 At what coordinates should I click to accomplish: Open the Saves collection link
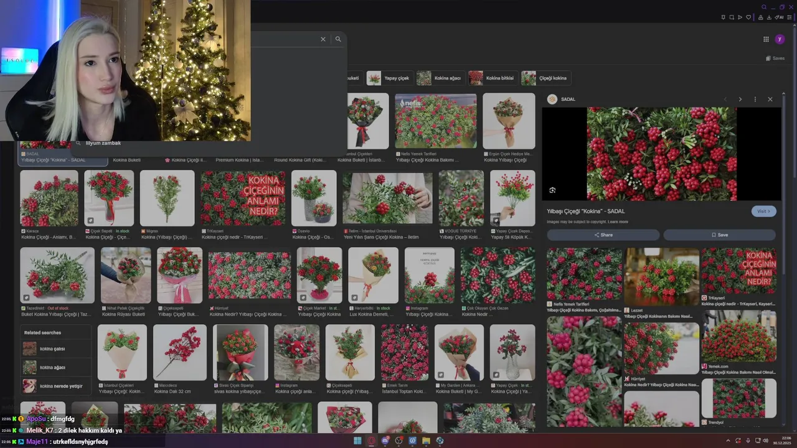coord(775,58)
